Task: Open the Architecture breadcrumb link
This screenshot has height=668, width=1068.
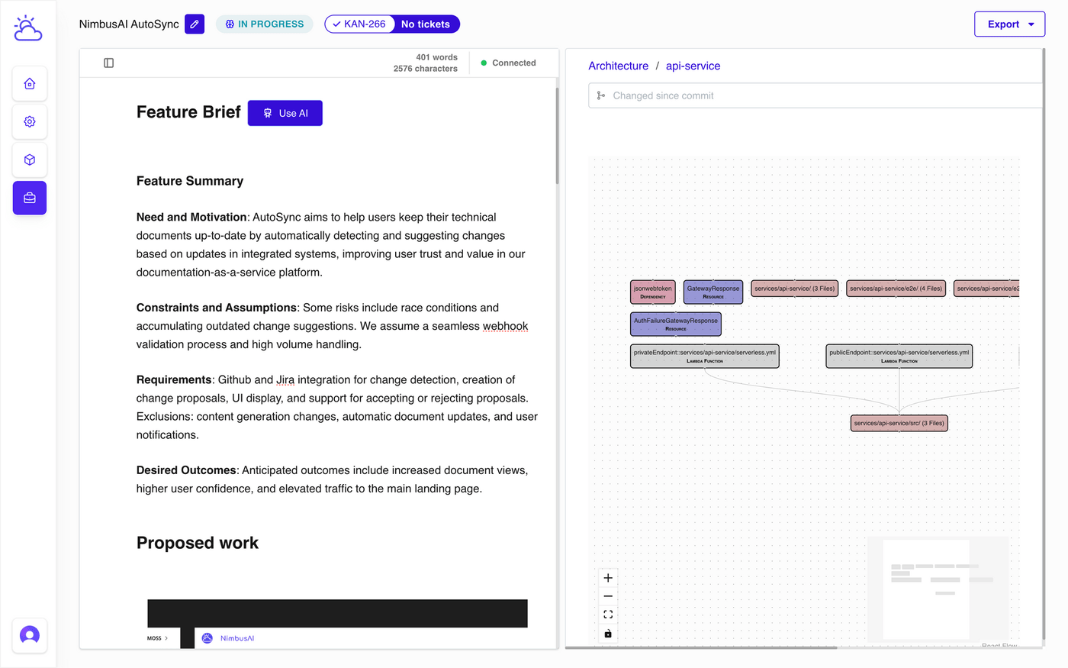Action: tap(619, 66)
